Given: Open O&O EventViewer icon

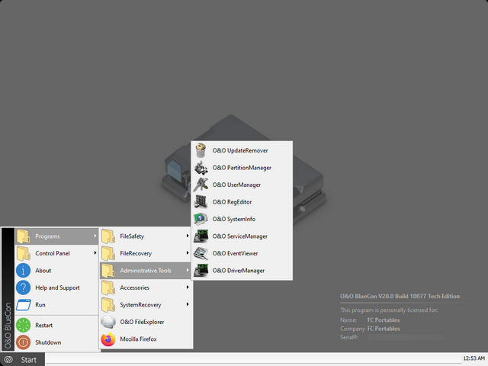Looking at the screenshot, I should click(x=201, y=253).
